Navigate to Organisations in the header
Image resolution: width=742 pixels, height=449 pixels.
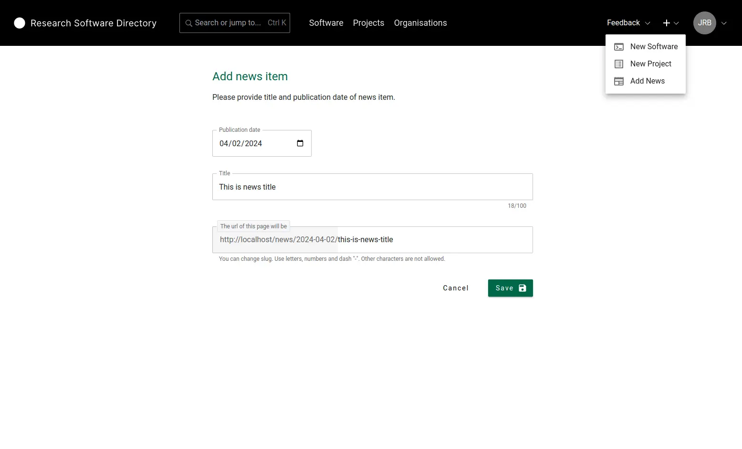click(x=420, y=23)
